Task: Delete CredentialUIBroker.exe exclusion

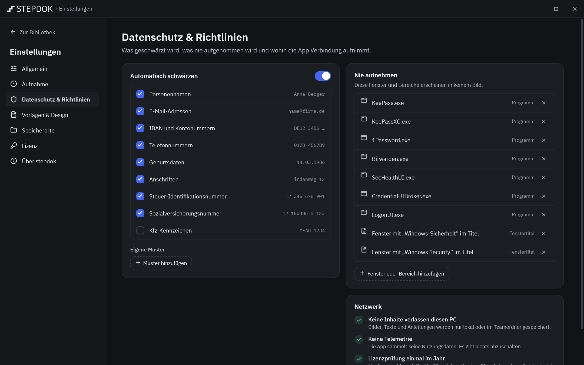Action: [x=544, y=196]
